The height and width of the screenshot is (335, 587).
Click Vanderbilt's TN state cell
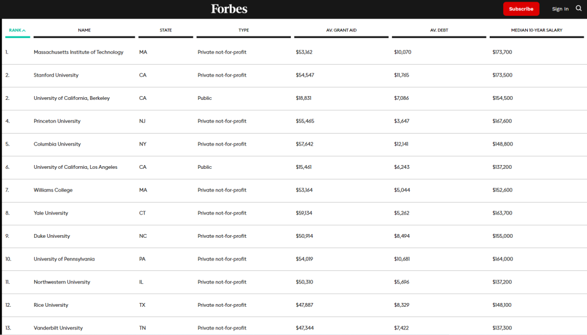(142, 328)
